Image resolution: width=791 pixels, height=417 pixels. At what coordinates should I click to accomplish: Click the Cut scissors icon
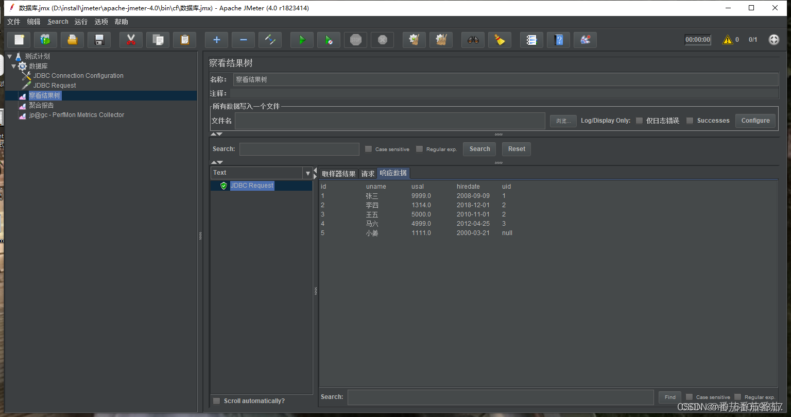coord(131,40)
